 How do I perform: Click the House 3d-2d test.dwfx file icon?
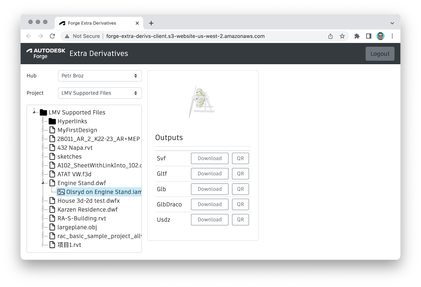click(52, 201)
